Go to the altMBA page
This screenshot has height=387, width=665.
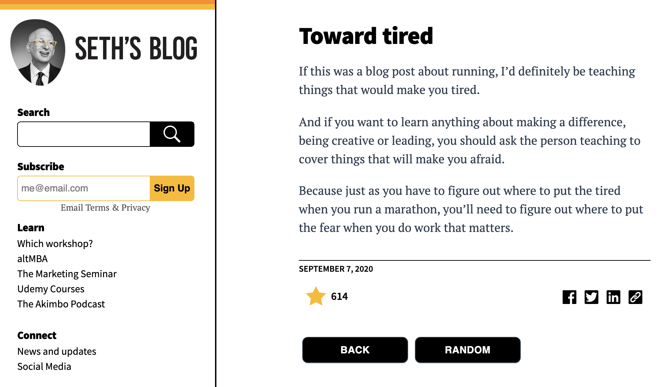pyautogui.click(x=33, y=259)
